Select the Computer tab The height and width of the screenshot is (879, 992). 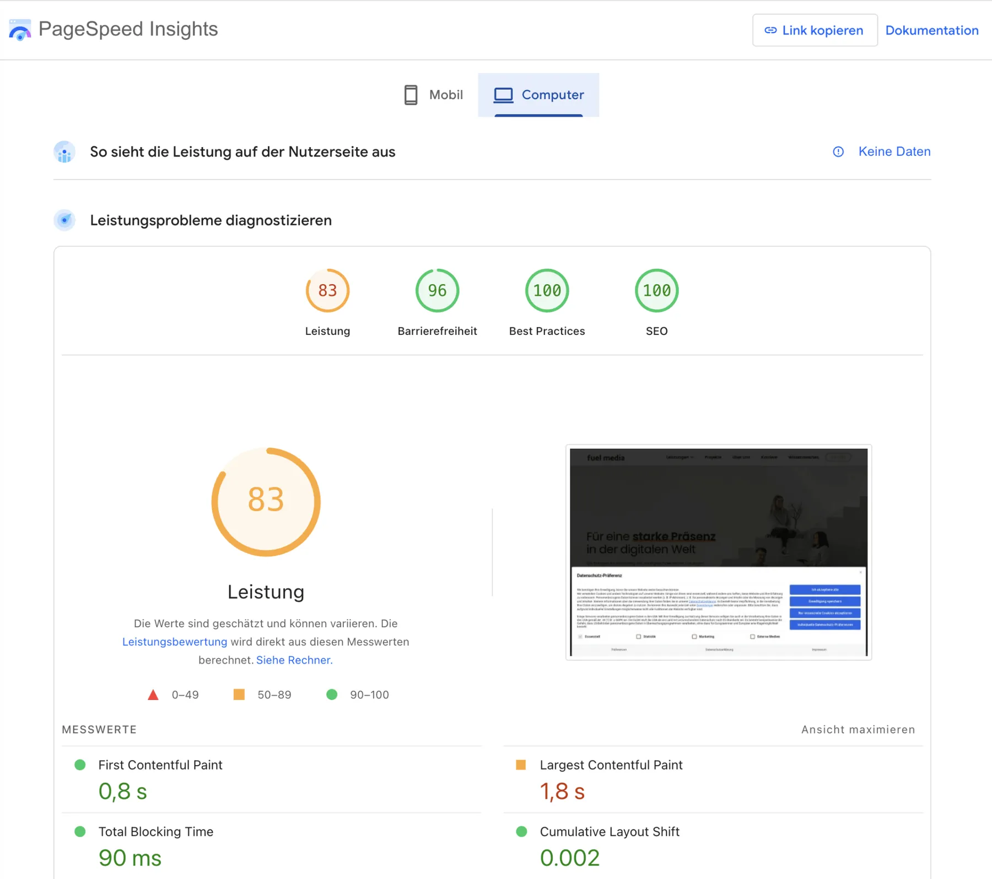(x=538, y=95)
